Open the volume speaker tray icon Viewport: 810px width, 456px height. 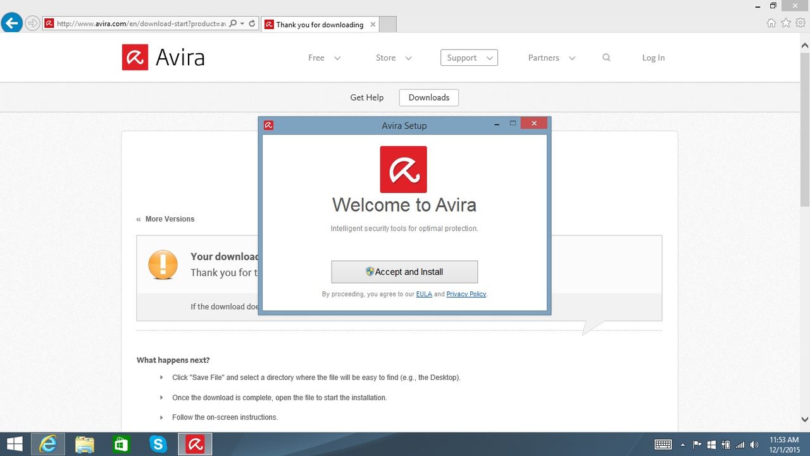(754, 445)
